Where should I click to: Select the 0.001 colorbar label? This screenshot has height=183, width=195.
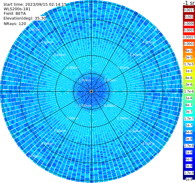[189, 17]
